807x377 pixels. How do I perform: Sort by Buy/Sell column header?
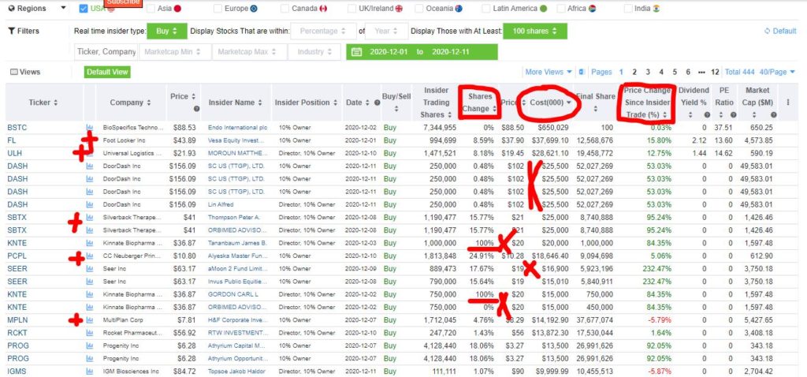pos(396,102)
